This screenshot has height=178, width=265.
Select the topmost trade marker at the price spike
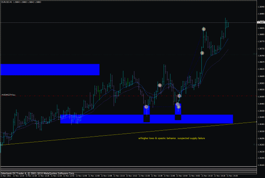tap(204, 29)
